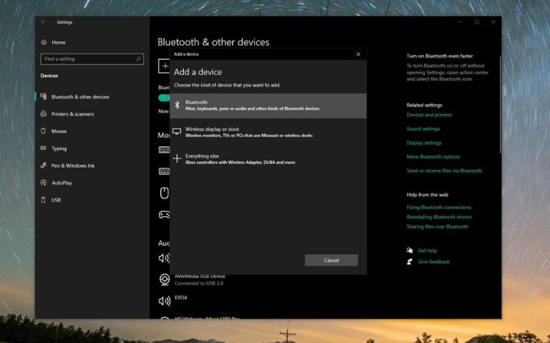Open USB settings page
The width and height of the screenshot is (550, 343).
(x=56, y=200)
